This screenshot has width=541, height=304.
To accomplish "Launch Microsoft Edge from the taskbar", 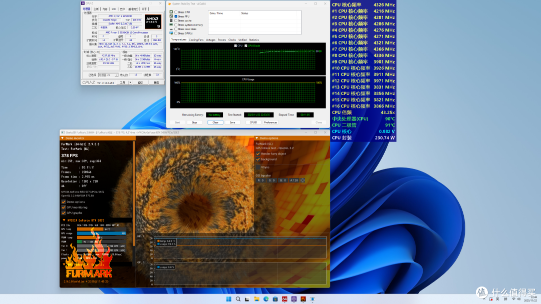I will pyautogui.click(x=266, y=299).
